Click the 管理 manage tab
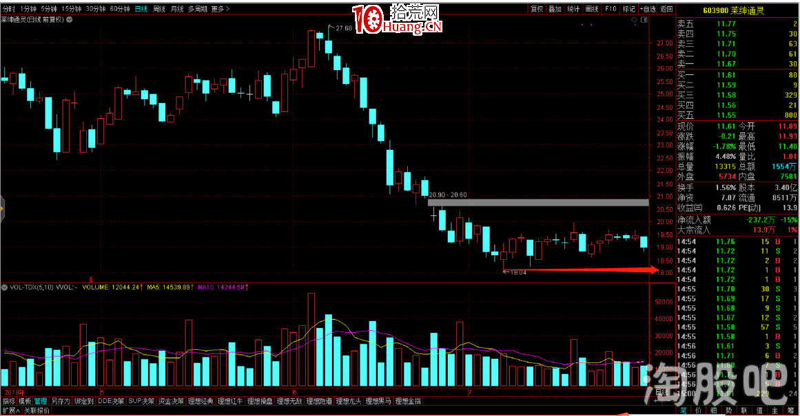The height and width of the screenshot is (416, 800). click(x=40, y=402)
